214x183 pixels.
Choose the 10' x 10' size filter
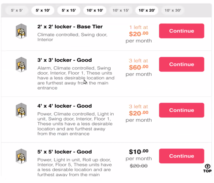[95, 10]
